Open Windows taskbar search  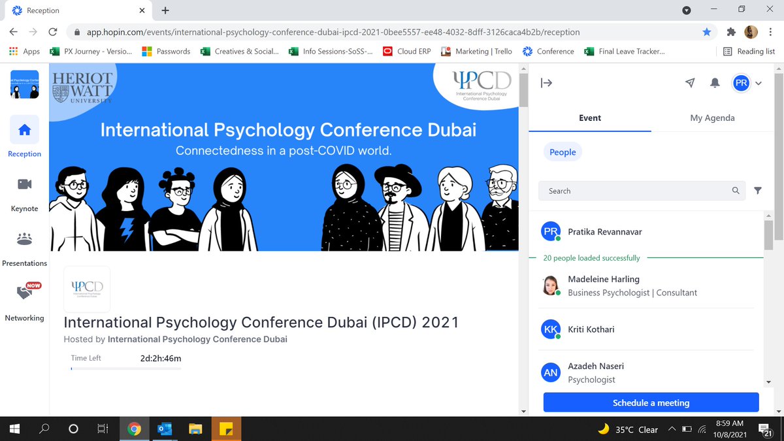(x=44, y=429)
